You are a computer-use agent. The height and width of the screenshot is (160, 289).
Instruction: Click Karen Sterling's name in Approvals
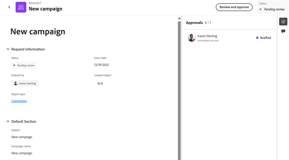pos(207,36)
